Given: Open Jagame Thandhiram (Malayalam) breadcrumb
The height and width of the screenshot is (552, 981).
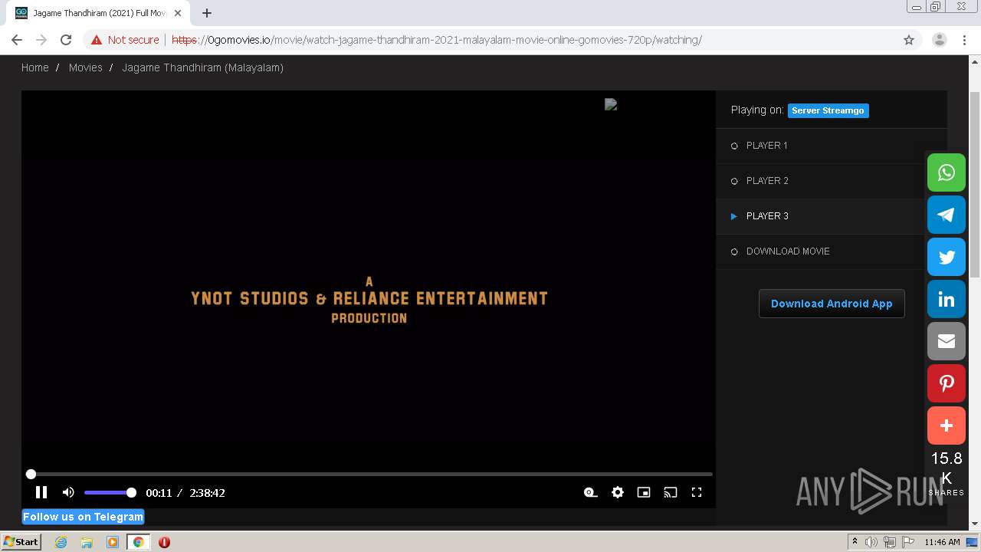Looking at the screenshot, I should pos(202,67).
